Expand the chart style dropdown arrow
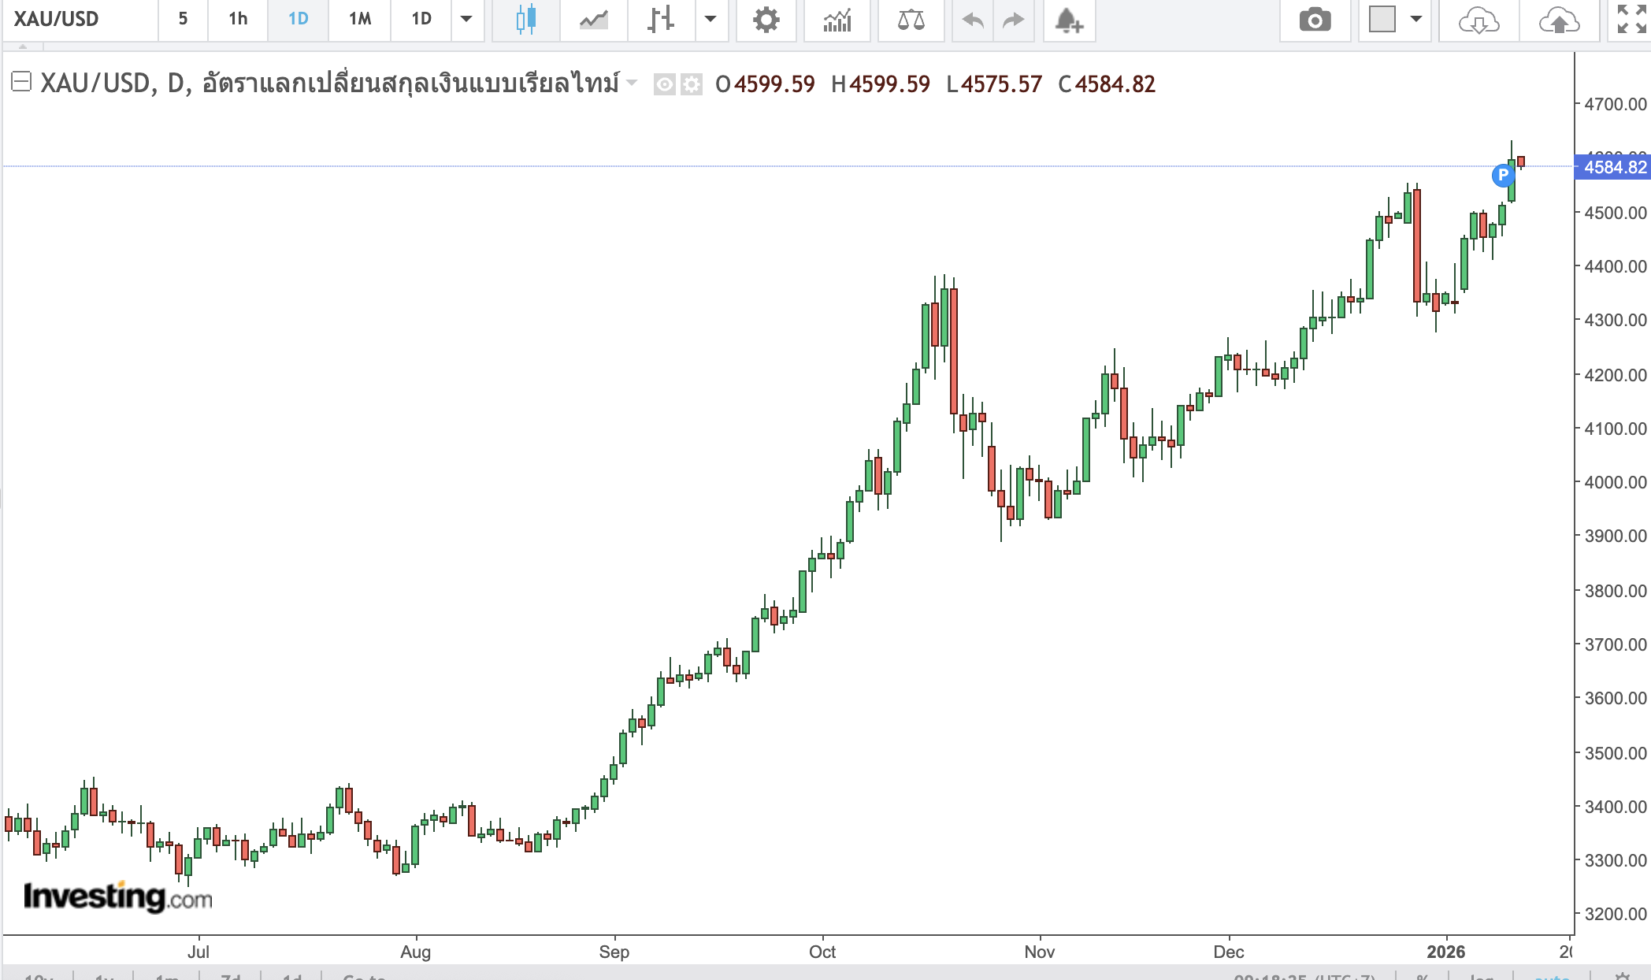 pos(710,19)
